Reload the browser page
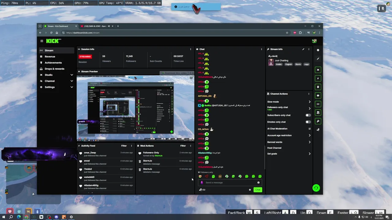 coord(51,33)
